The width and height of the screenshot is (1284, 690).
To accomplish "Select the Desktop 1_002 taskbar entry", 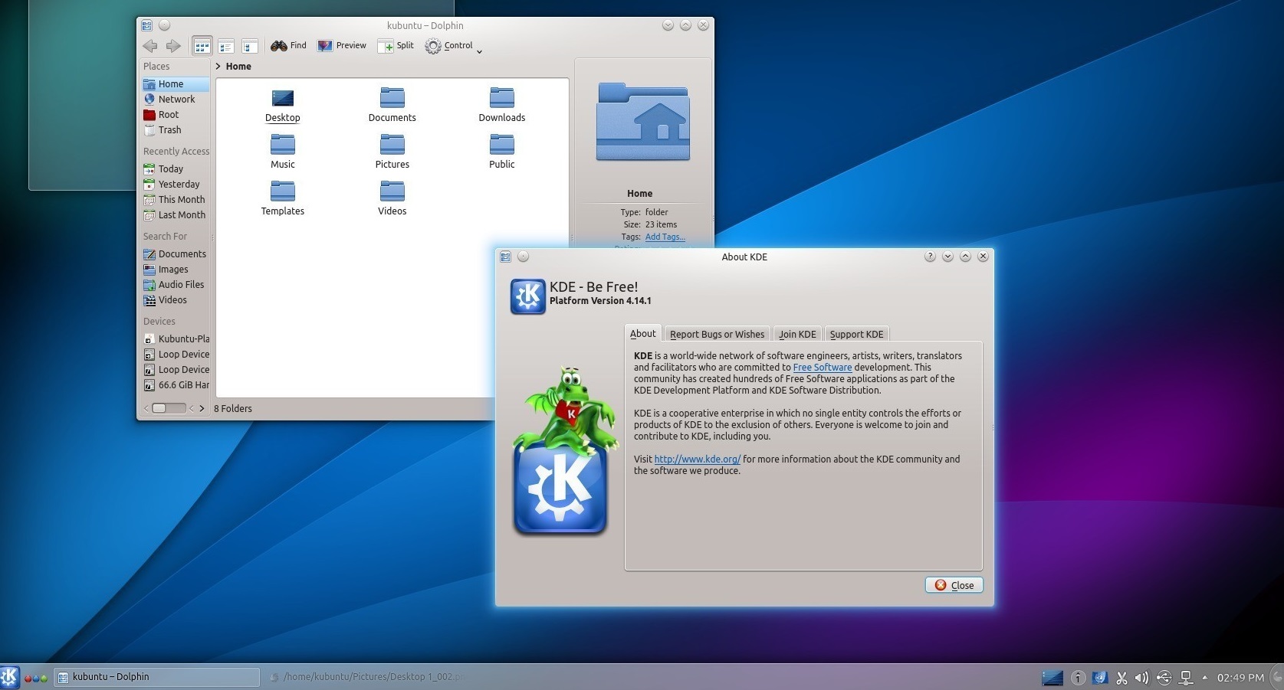I will [366, 677].
